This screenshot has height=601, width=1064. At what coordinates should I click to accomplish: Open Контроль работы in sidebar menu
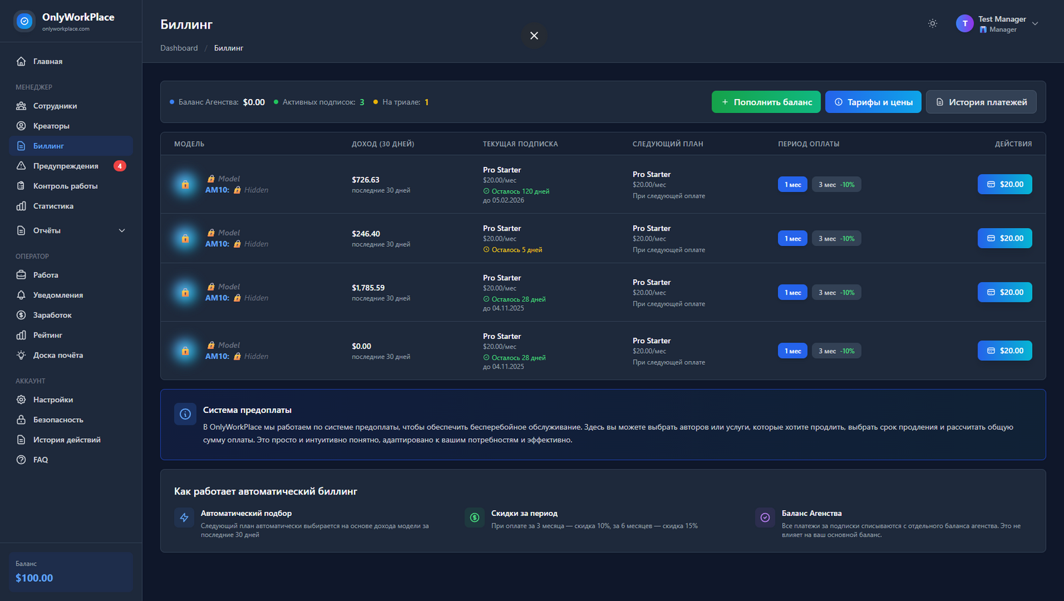tap(65, 186)
